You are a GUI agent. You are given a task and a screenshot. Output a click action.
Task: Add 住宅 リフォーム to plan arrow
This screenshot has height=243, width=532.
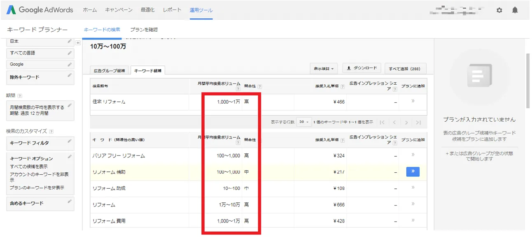pos(413,101)
